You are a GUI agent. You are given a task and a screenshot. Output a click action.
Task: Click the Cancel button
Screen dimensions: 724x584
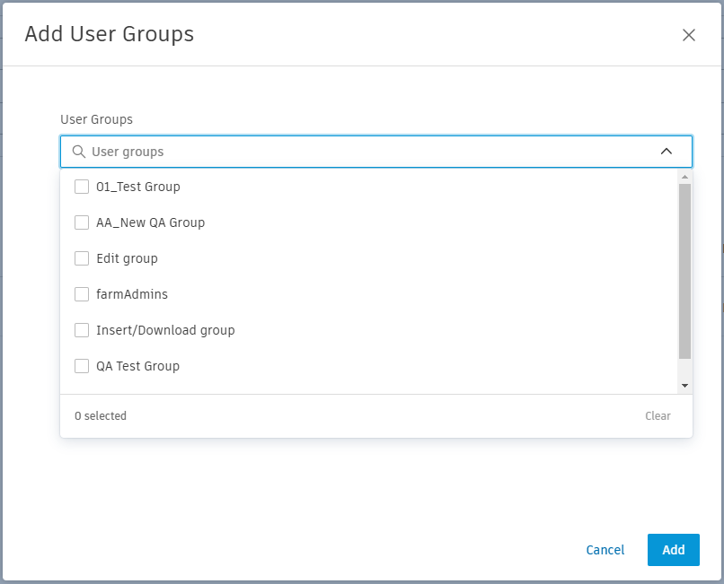click(x=605, y=550)
